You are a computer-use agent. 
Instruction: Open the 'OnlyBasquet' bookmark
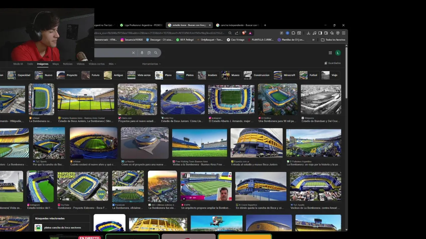(209, 40)
